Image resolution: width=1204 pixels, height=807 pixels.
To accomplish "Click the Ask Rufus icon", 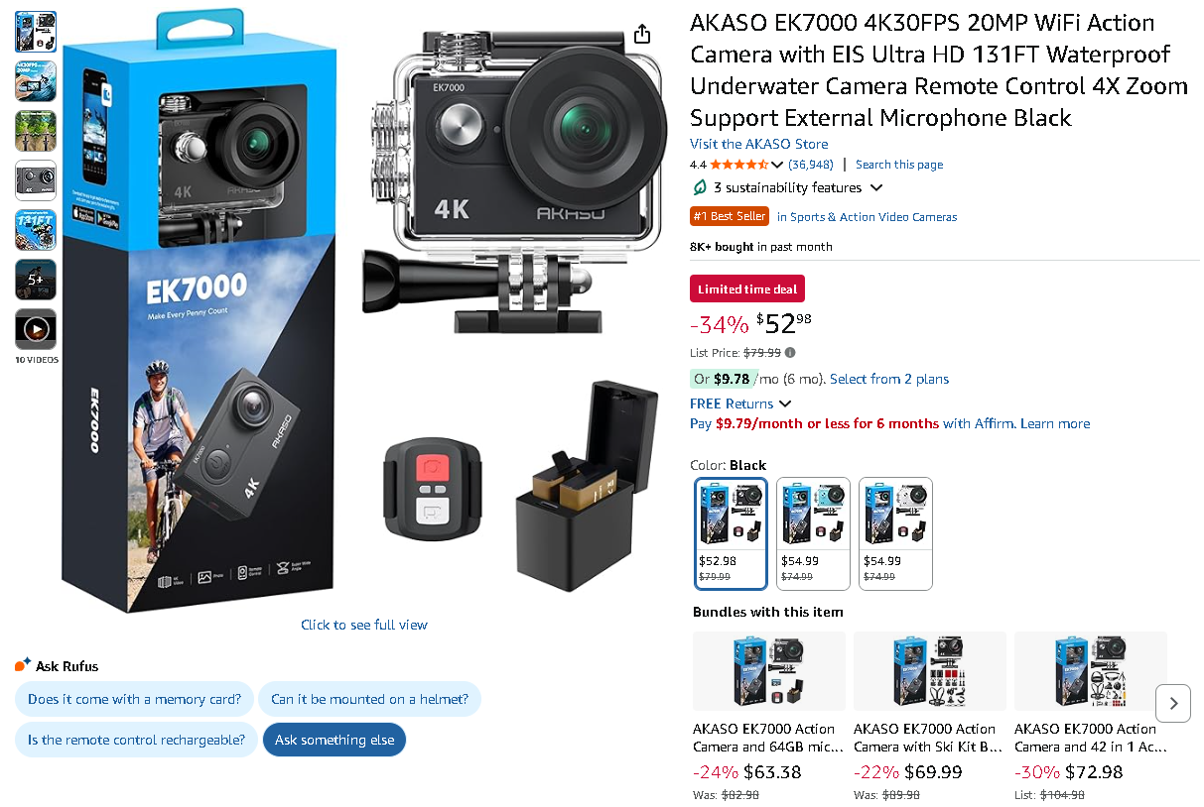I will coord(23,665).
